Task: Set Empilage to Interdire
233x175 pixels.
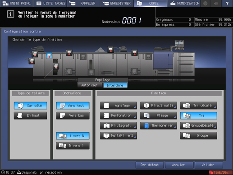Action: pyautogui.click(x=115, y=85)
